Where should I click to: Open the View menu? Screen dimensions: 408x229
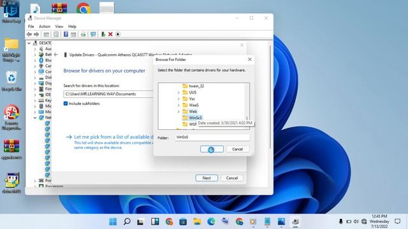[59, 27]
